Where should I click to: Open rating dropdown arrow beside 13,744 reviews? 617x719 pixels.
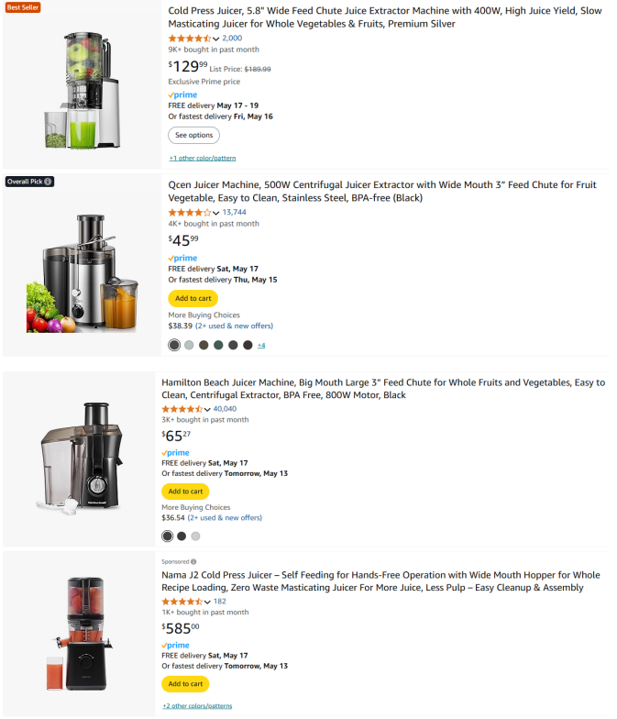pyautogui.click(x=216, y=213)
